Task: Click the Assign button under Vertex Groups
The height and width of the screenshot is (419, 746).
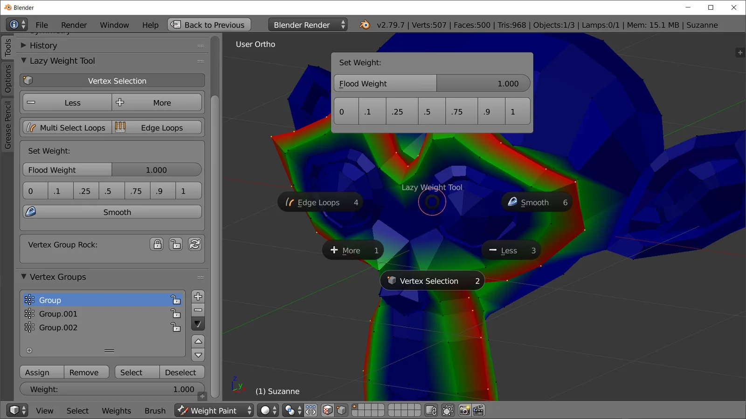Action: pos(41,372)
